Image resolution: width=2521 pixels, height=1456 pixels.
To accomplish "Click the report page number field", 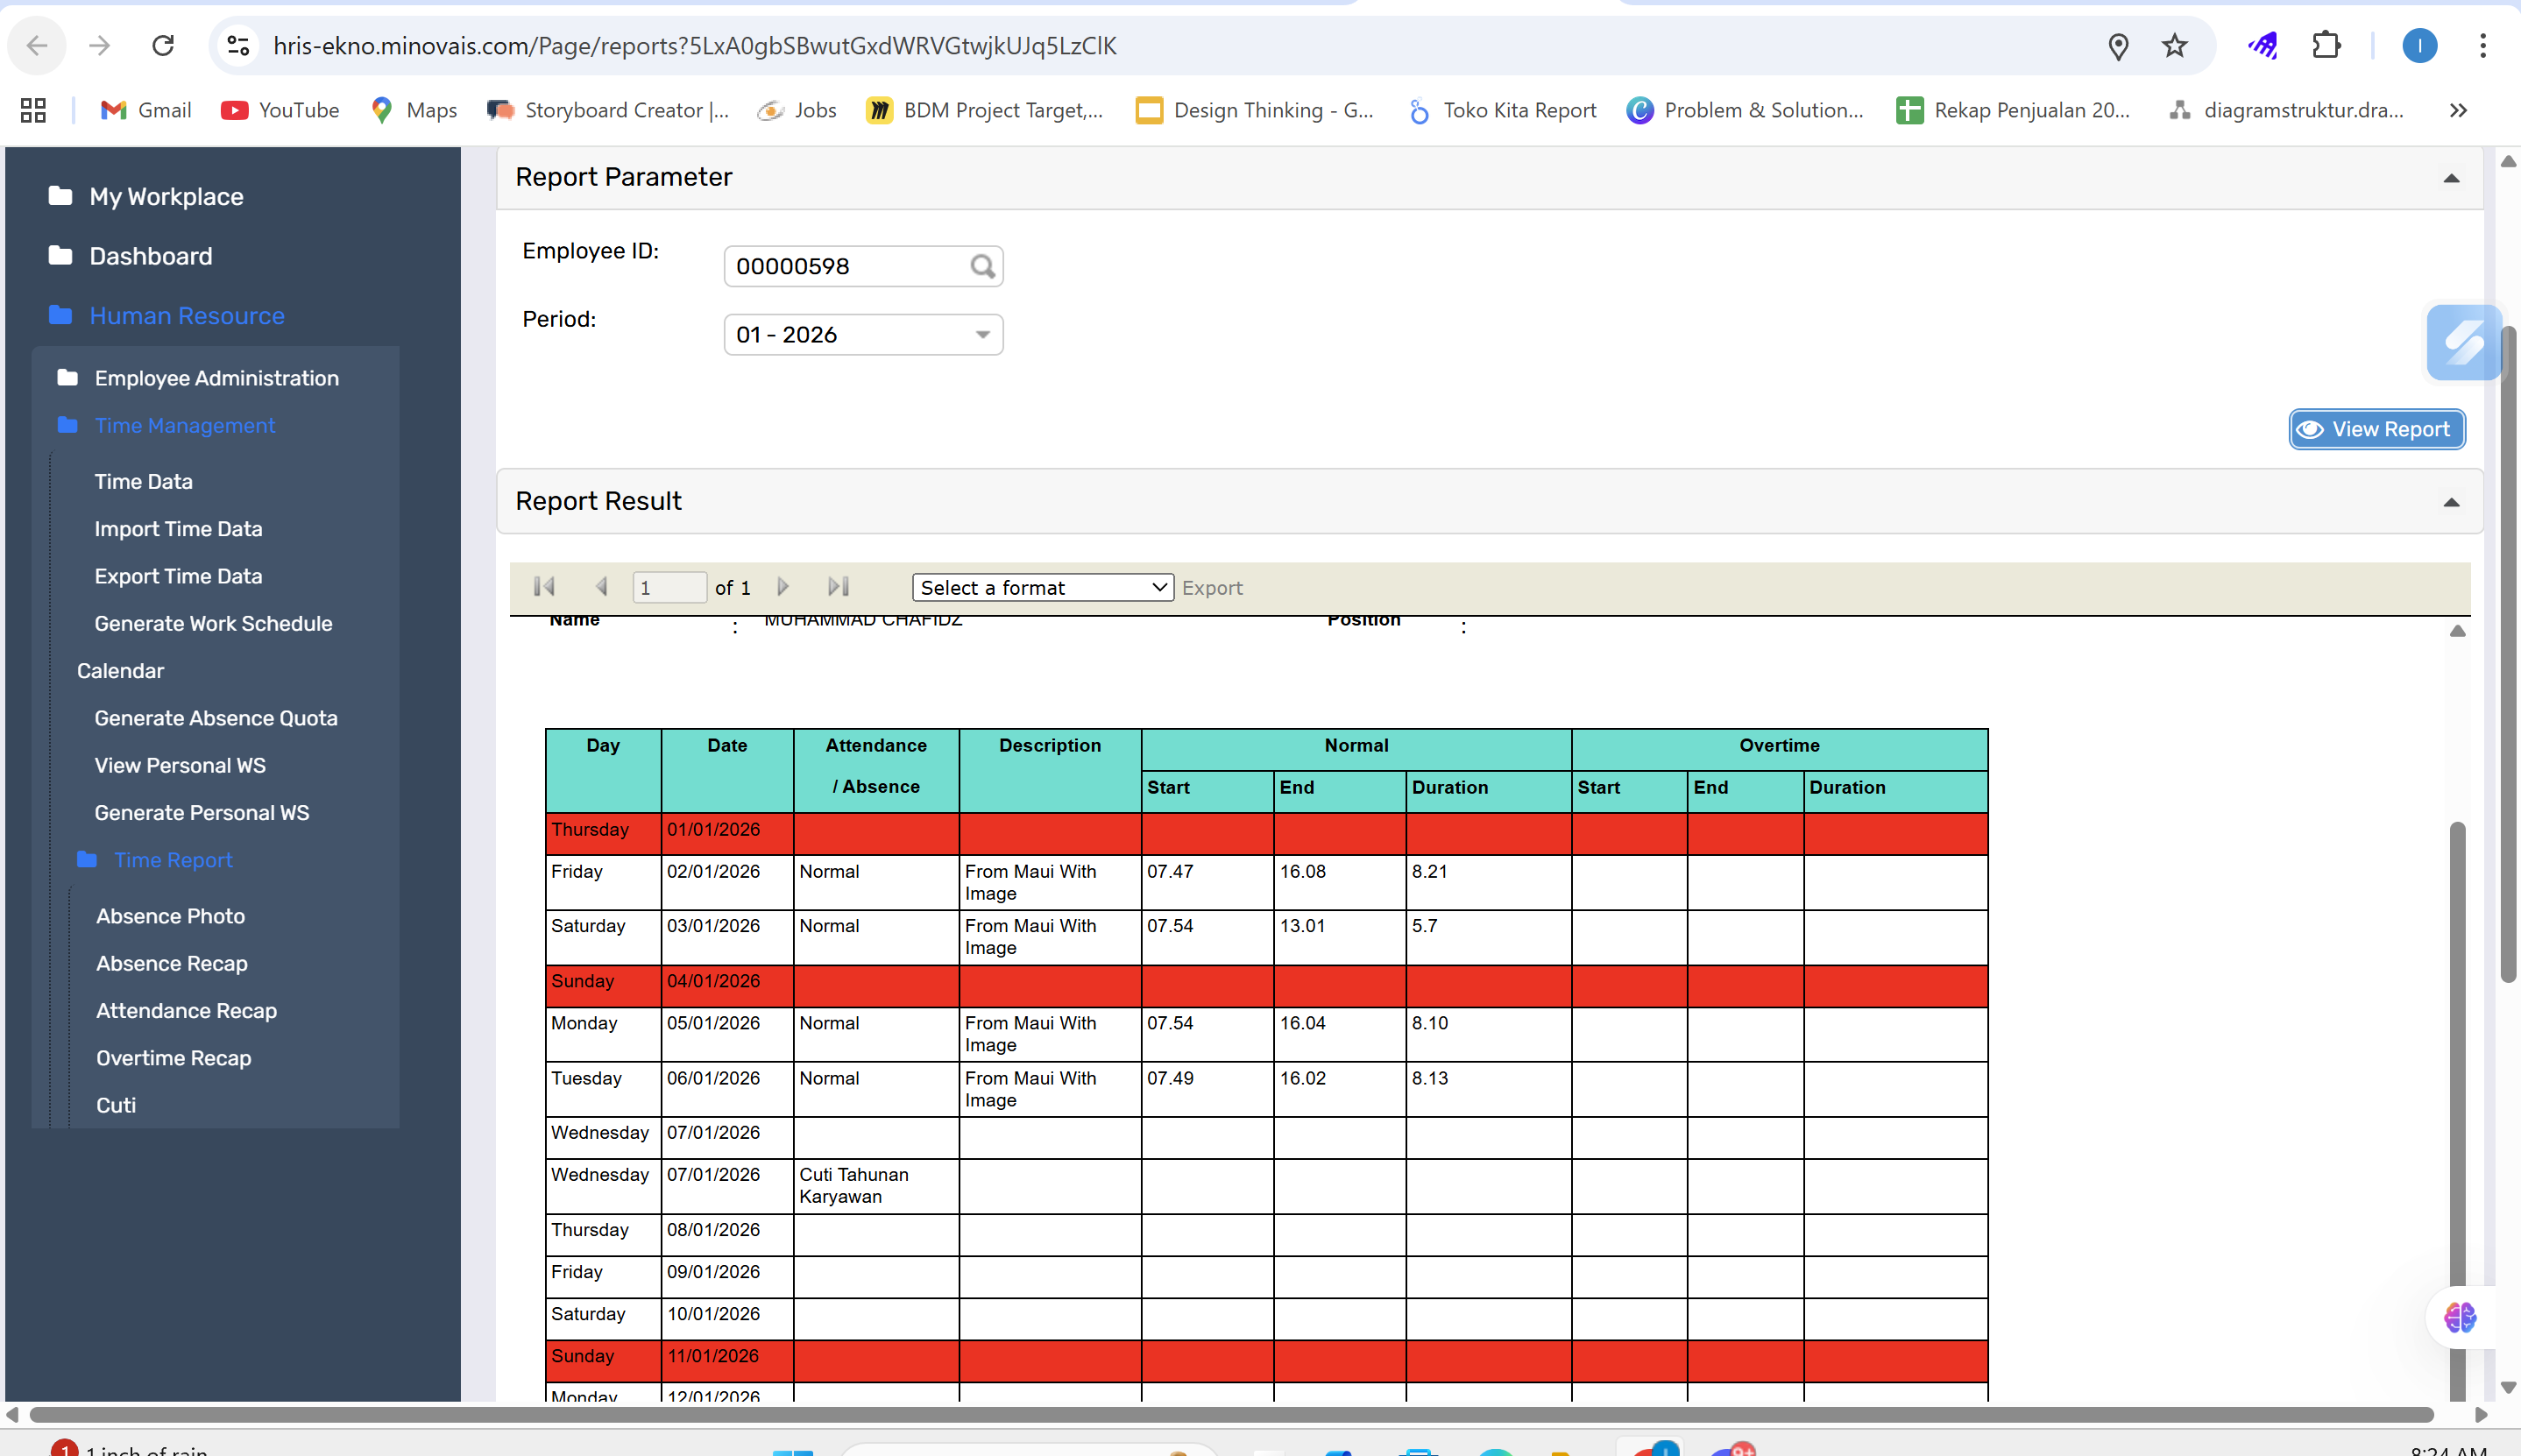I will [x=669, y=588].
